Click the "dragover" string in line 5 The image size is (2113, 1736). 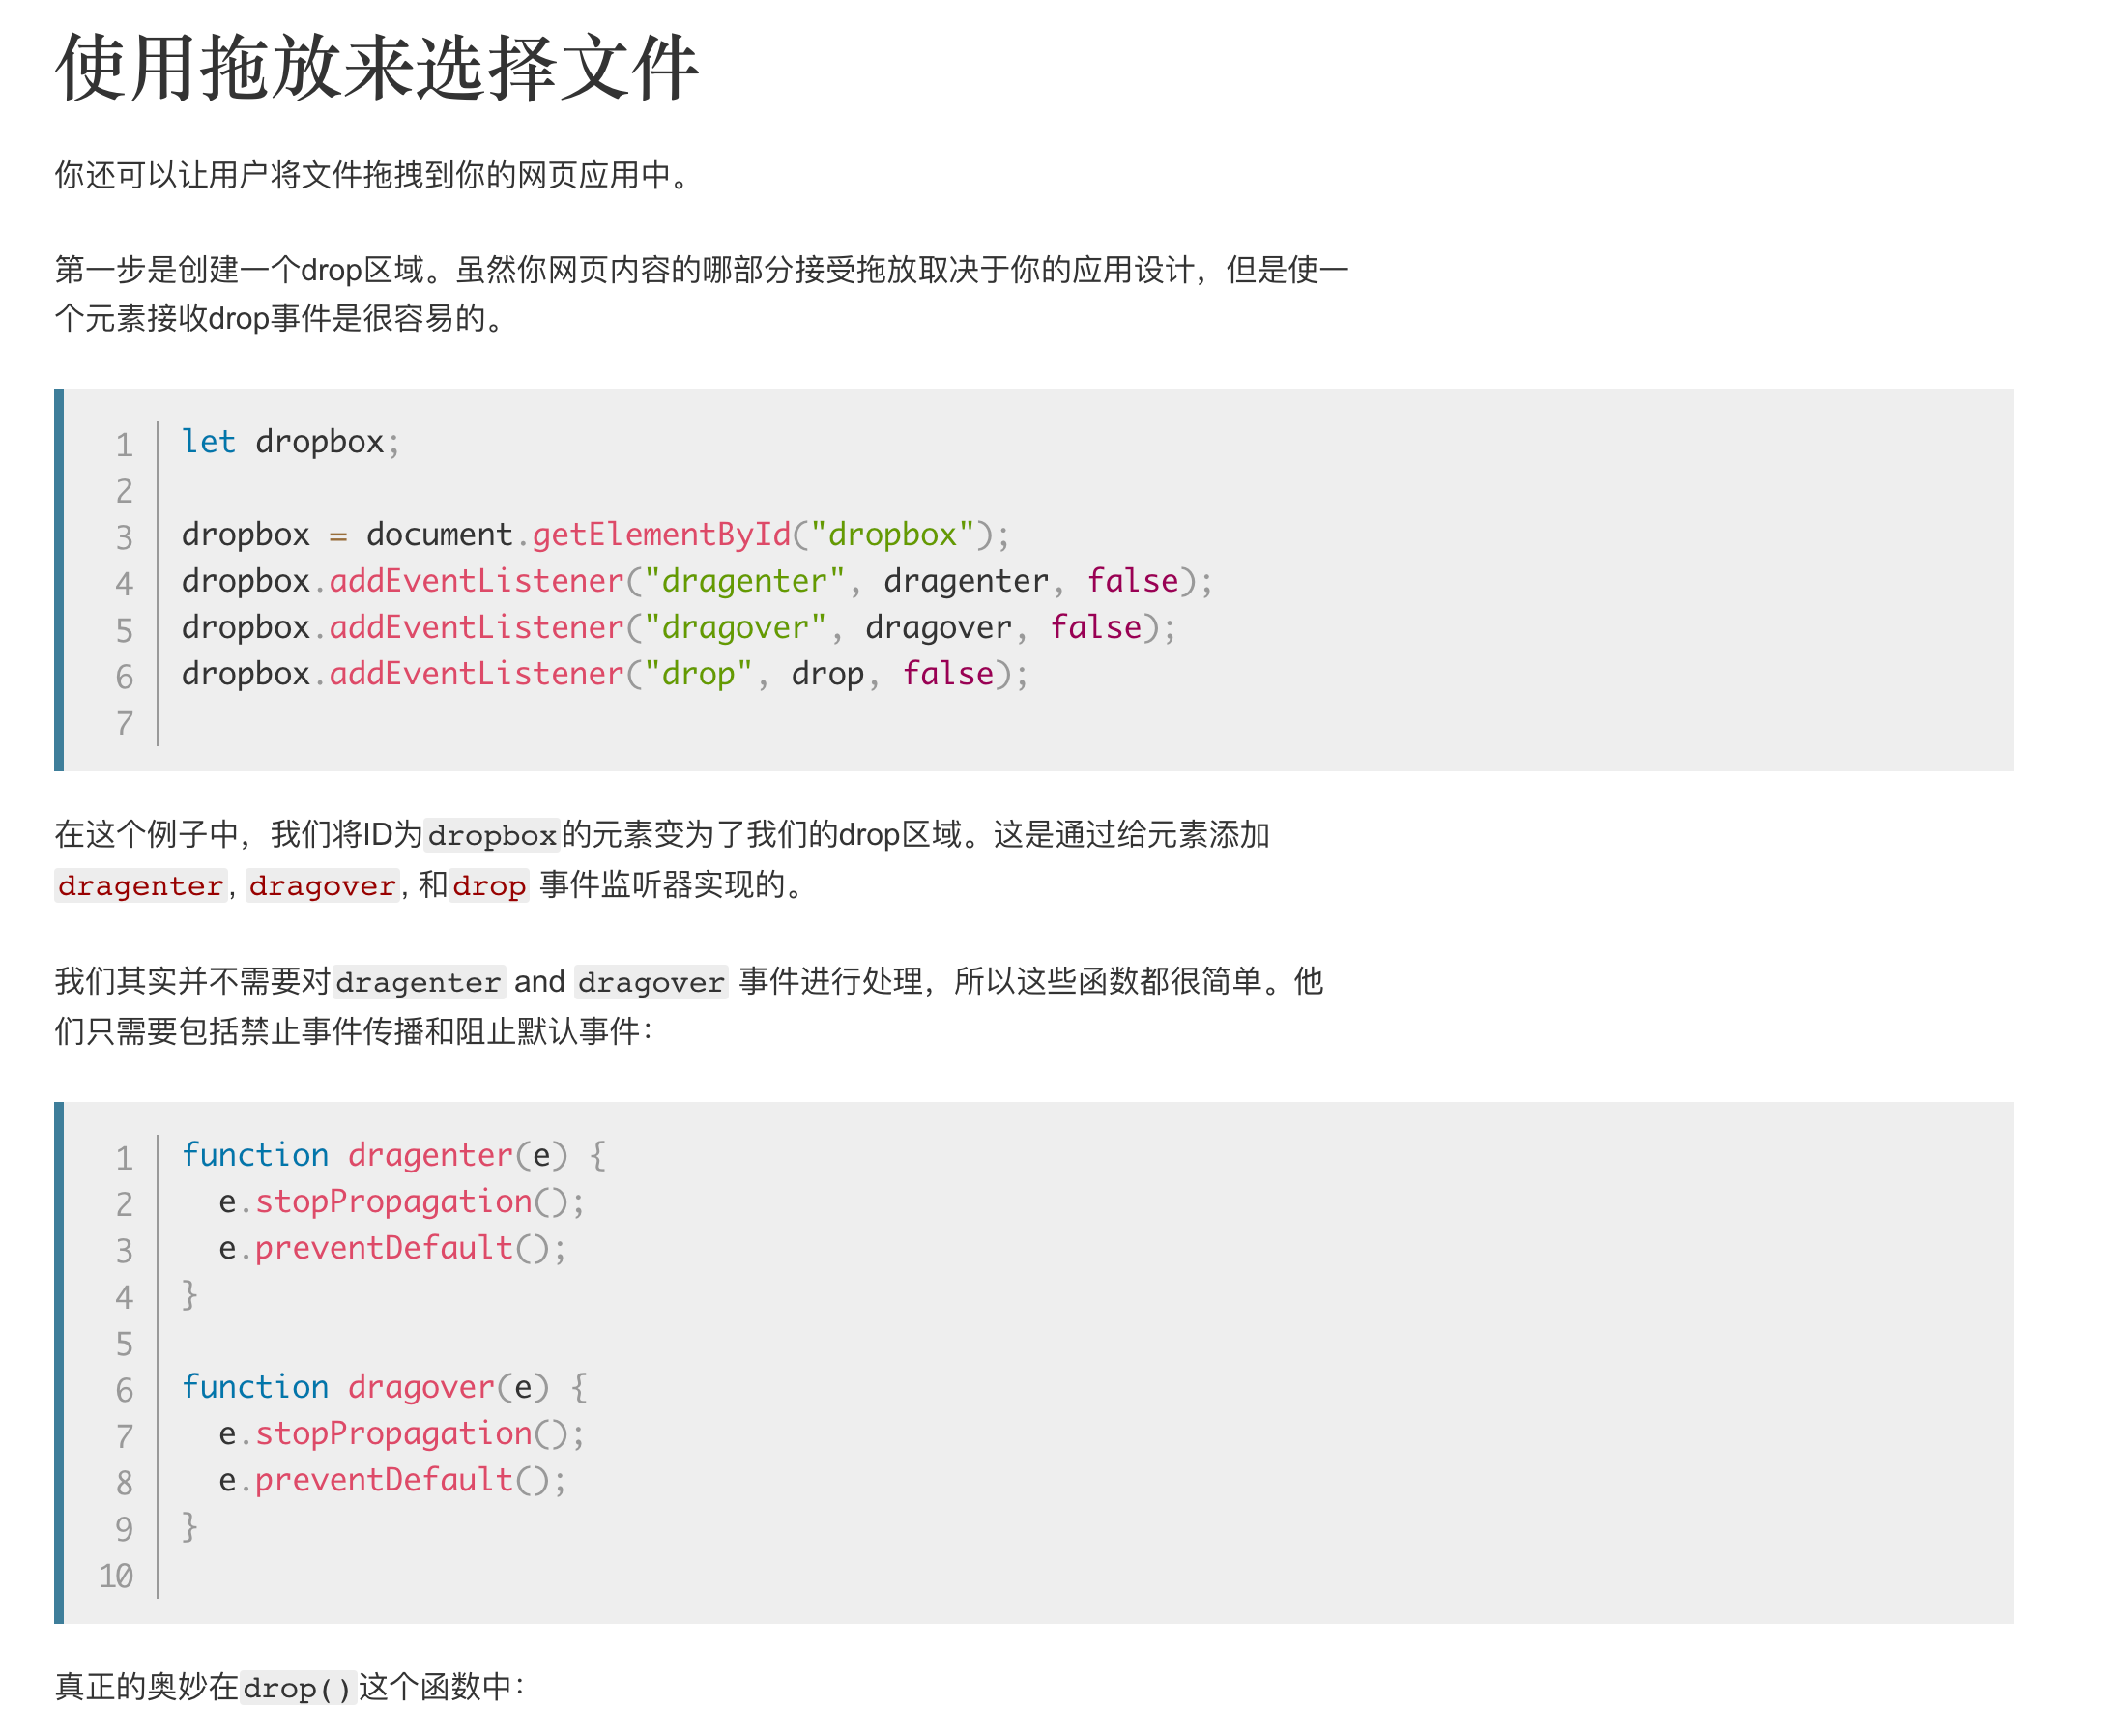[735, 627]
